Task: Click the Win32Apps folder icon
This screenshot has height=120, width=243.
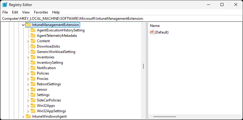Action: click(x=33, y=106)
